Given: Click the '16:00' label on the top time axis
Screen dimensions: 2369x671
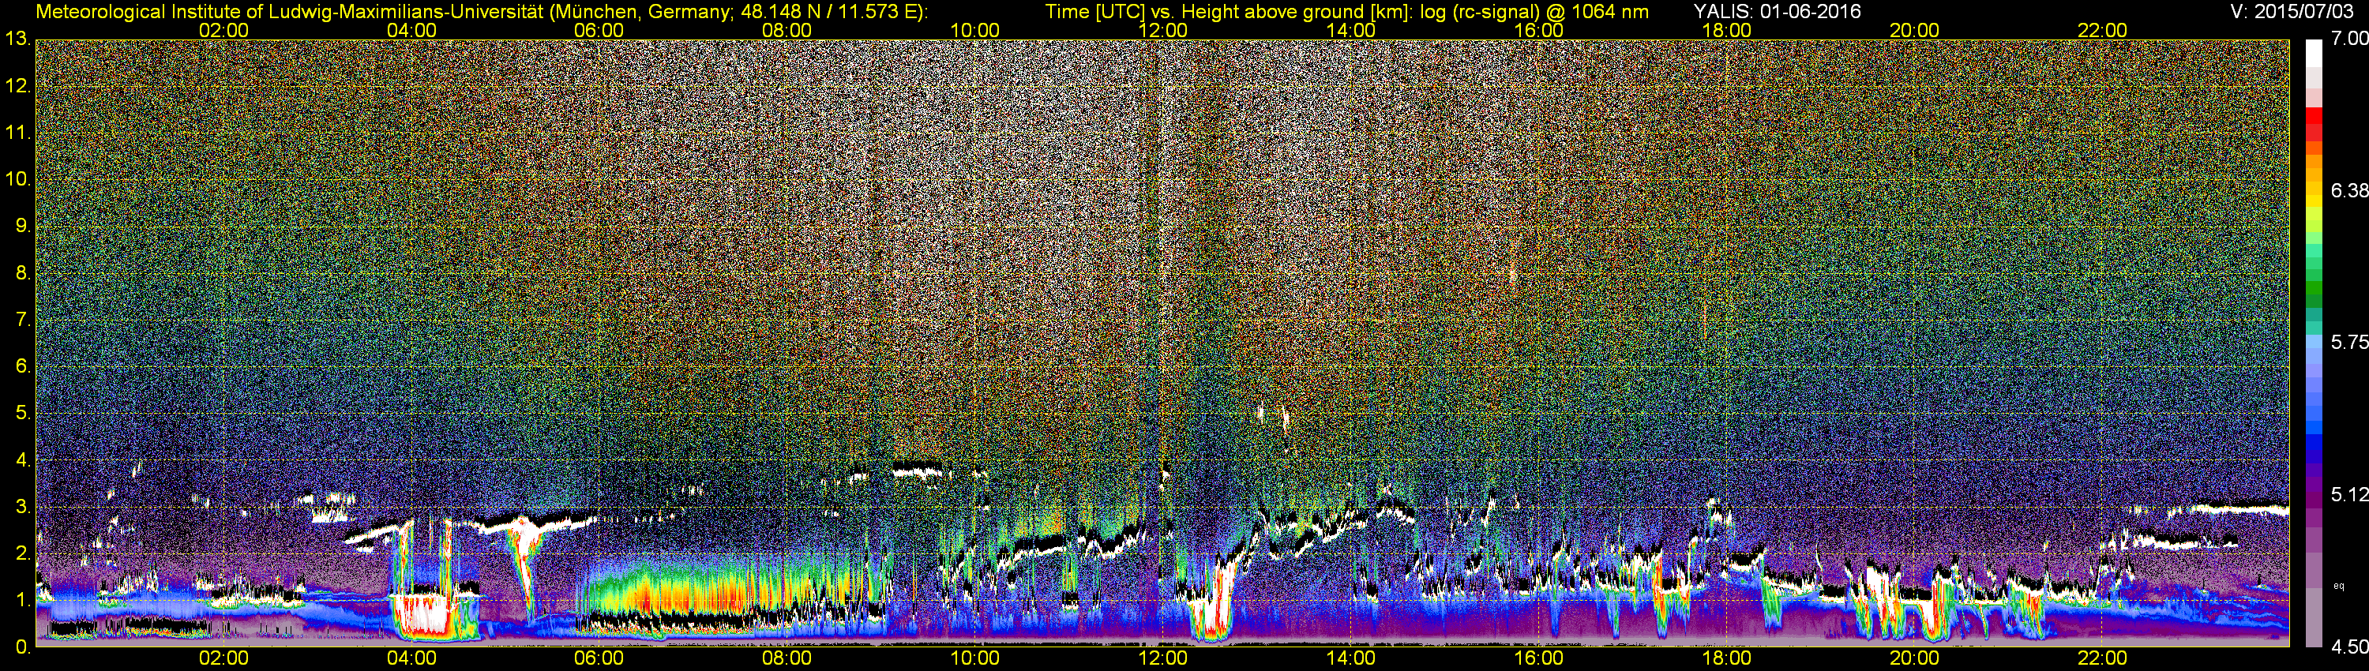Looking at the screenshot, I should [x=1538, y=30].
